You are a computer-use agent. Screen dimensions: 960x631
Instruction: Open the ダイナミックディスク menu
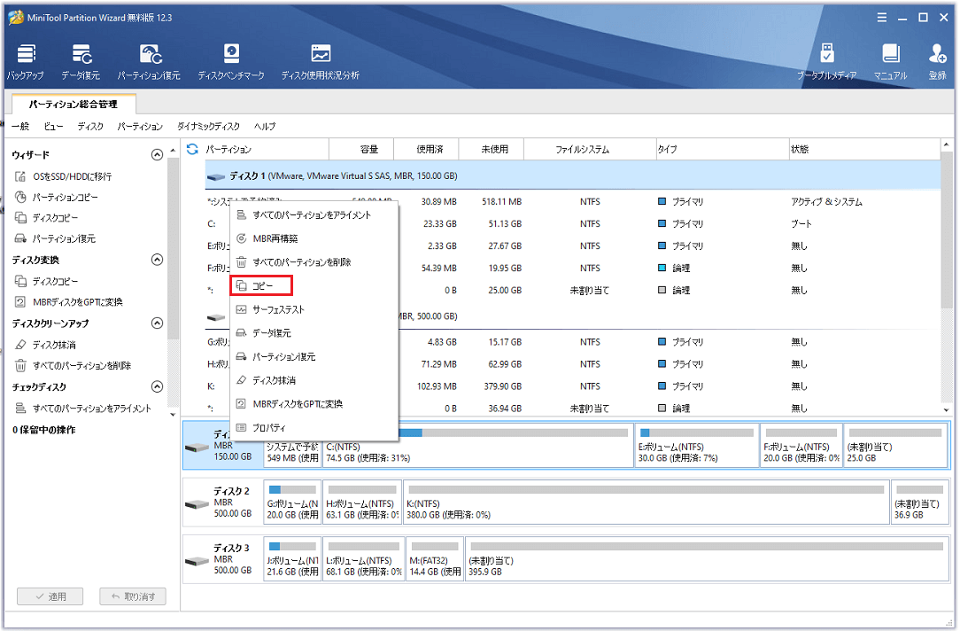208,127
